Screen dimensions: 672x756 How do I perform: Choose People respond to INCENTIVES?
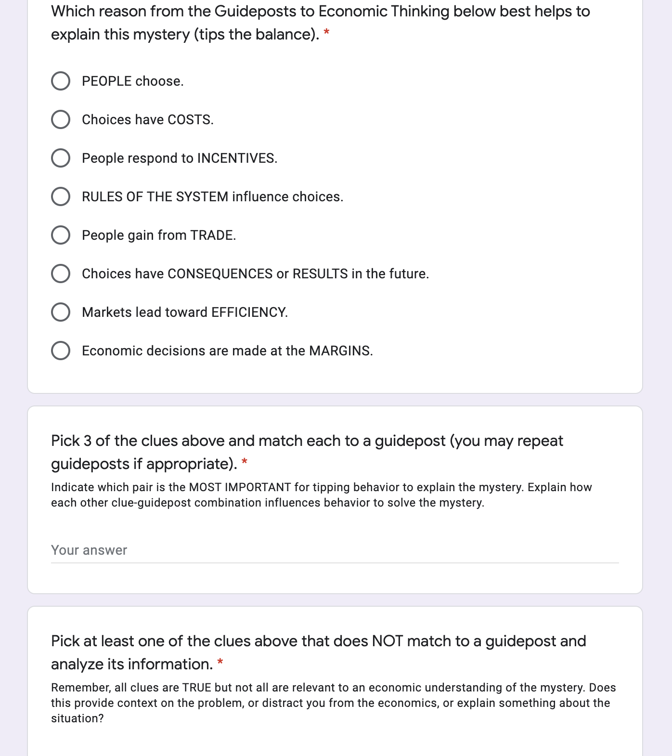pos(61,158)
